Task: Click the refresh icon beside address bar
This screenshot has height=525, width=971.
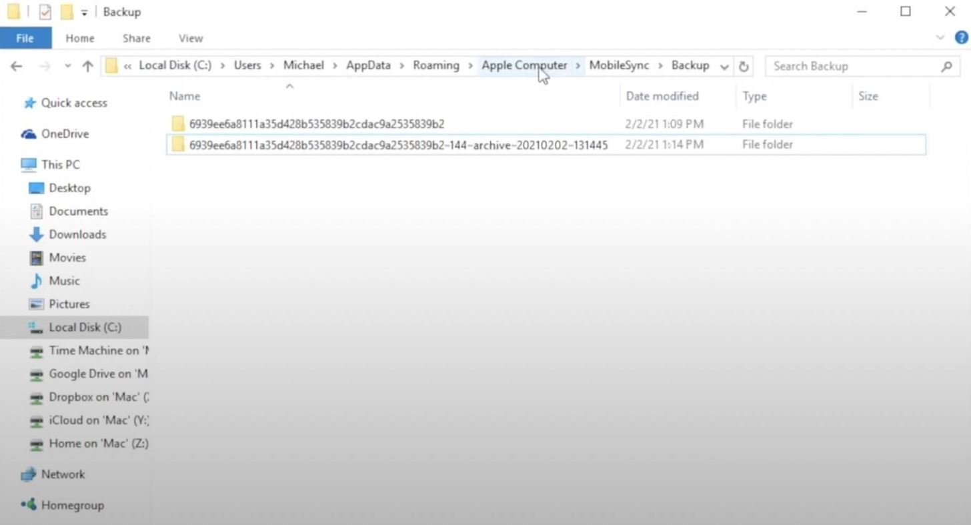Action: coord(743,66)
